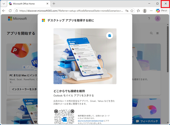Open the tab list dropdown chevron
Screen dimensions: 170x125
pos(4,4)
